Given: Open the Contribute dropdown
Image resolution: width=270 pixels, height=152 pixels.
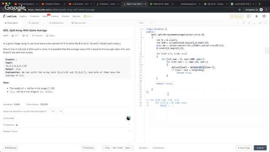Looking at the screenshot, I should coord(159,148).
